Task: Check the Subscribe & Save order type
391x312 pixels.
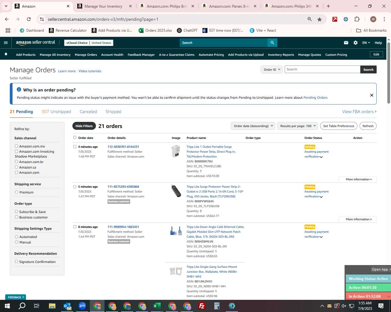Action: [x=16, y=211]
